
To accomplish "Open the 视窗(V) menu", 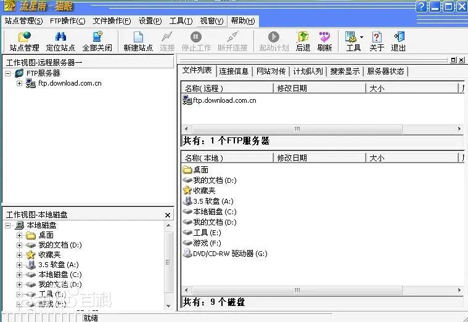I will 211,21.
